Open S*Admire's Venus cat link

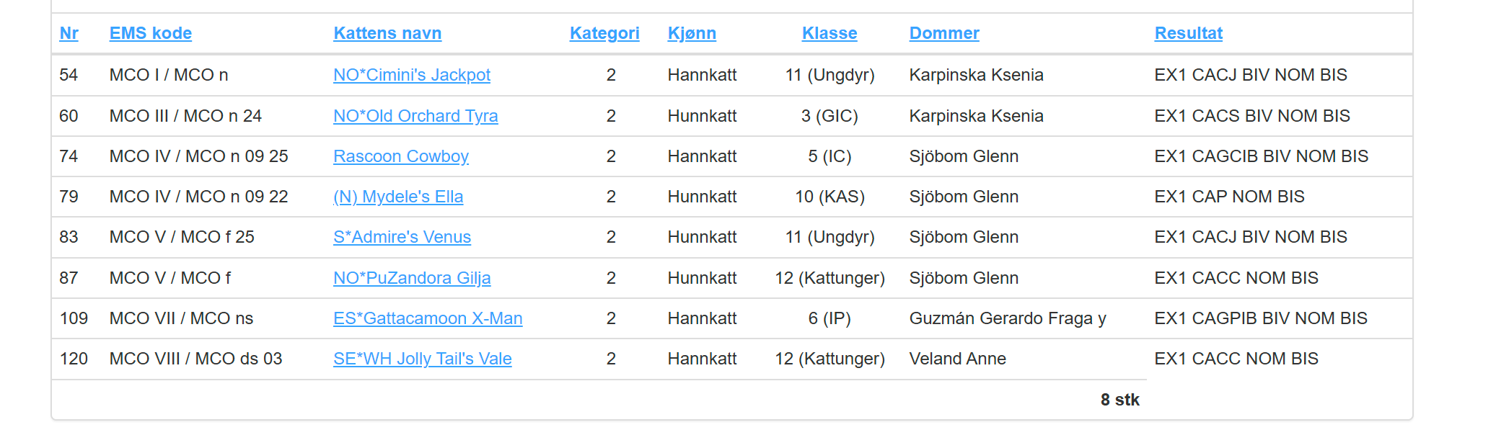tap(402, 237)
